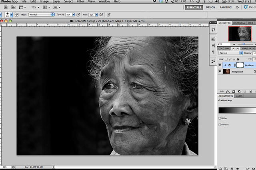Enable the Dither checkbox

[x=220, y=119]
